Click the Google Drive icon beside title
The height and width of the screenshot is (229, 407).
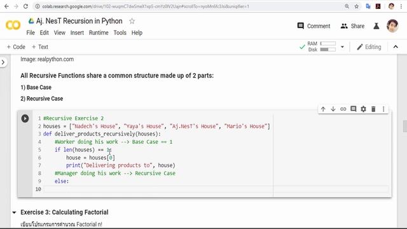(31, 21)
